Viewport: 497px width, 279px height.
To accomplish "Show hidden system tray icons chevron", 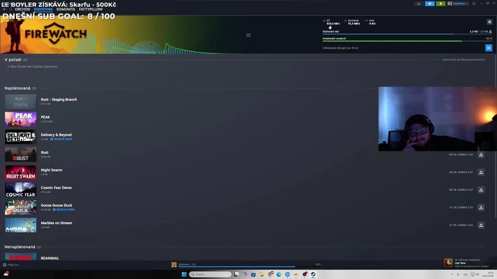I will [x=452, y=274].
